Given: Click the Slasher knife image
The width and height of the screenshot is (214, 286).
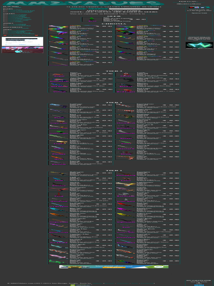Looking at the screenshot, I should 59,184.
